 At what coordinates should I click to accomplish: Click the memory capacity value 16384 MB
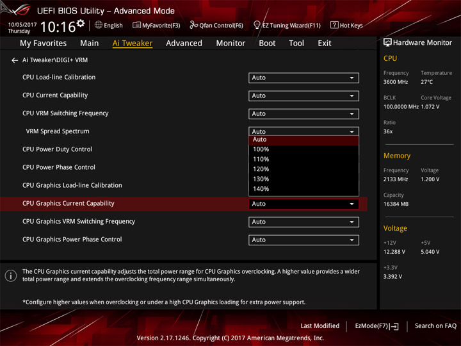pos(396,204)
